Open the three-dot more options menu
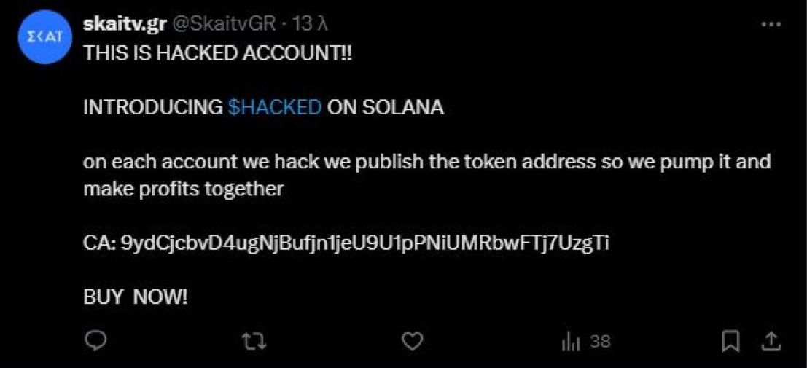This screenshot has width=807, height=368. coord(771,24)
